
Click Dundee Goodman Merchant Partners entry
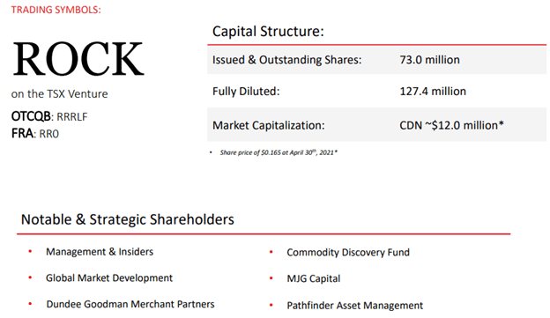point(130,304)
